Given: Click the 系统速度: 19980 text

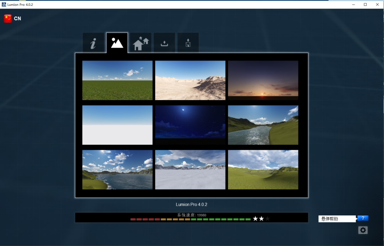Looking at the screenshot, I should (x=192, y=215).
